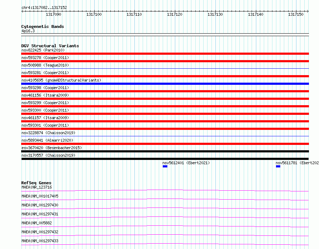Open nsv593299 (Cooper2011) variant
Image resolution: width=319 pixels, height=249 pixels.
45,103
